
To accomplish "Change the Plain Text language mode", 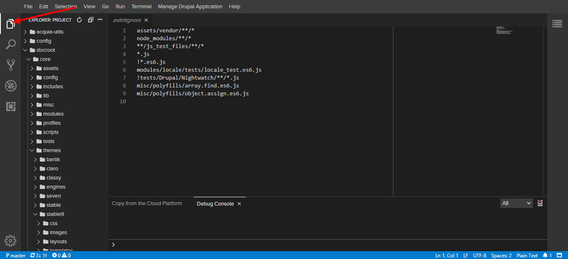I will (x=527, y=255).
